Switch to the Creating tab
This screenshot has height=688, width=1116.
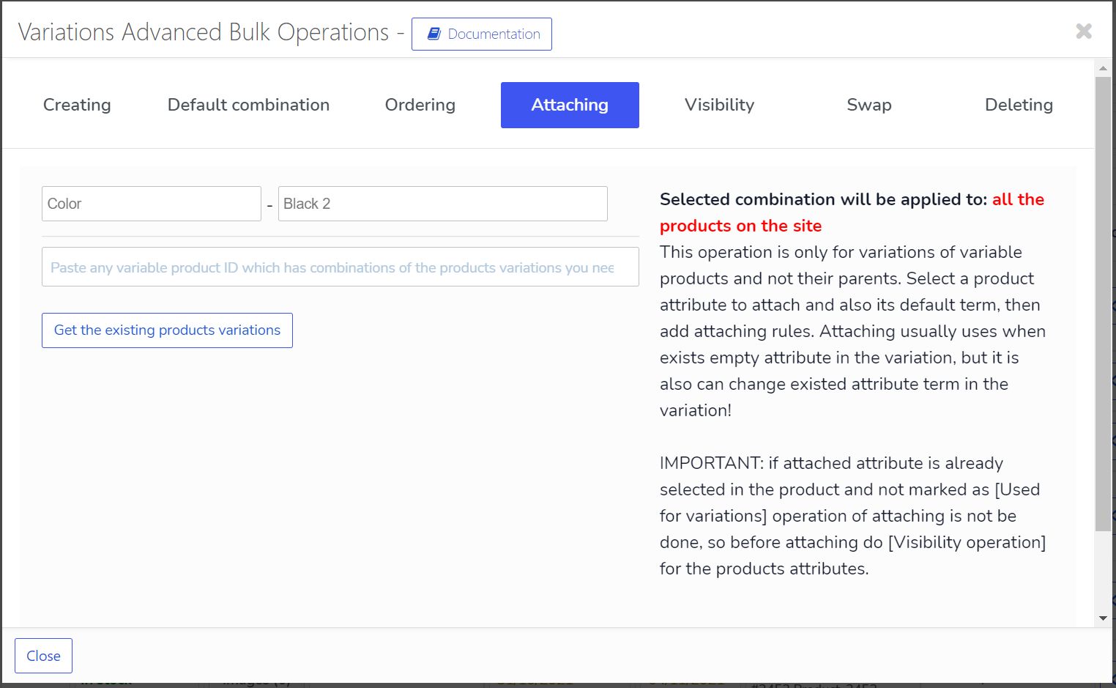[77, 105]
